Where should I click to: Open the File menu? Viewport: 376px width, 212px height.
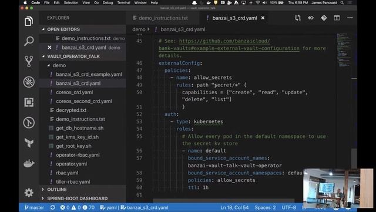47,2
